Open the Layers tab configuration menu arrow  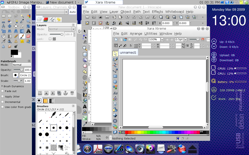point(73,25)
